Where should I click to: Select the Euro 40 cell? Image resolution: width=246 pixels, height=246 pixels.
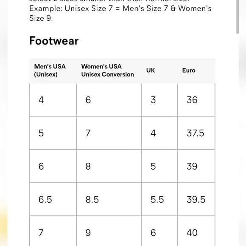pyautogui.click(x=196, y=231)
